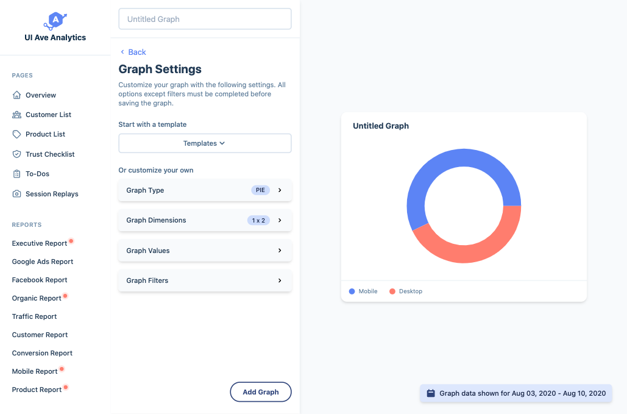The image size is (627, 414).
Task: Click the Back link above Graph Settings
Action: tap(132, 52)
